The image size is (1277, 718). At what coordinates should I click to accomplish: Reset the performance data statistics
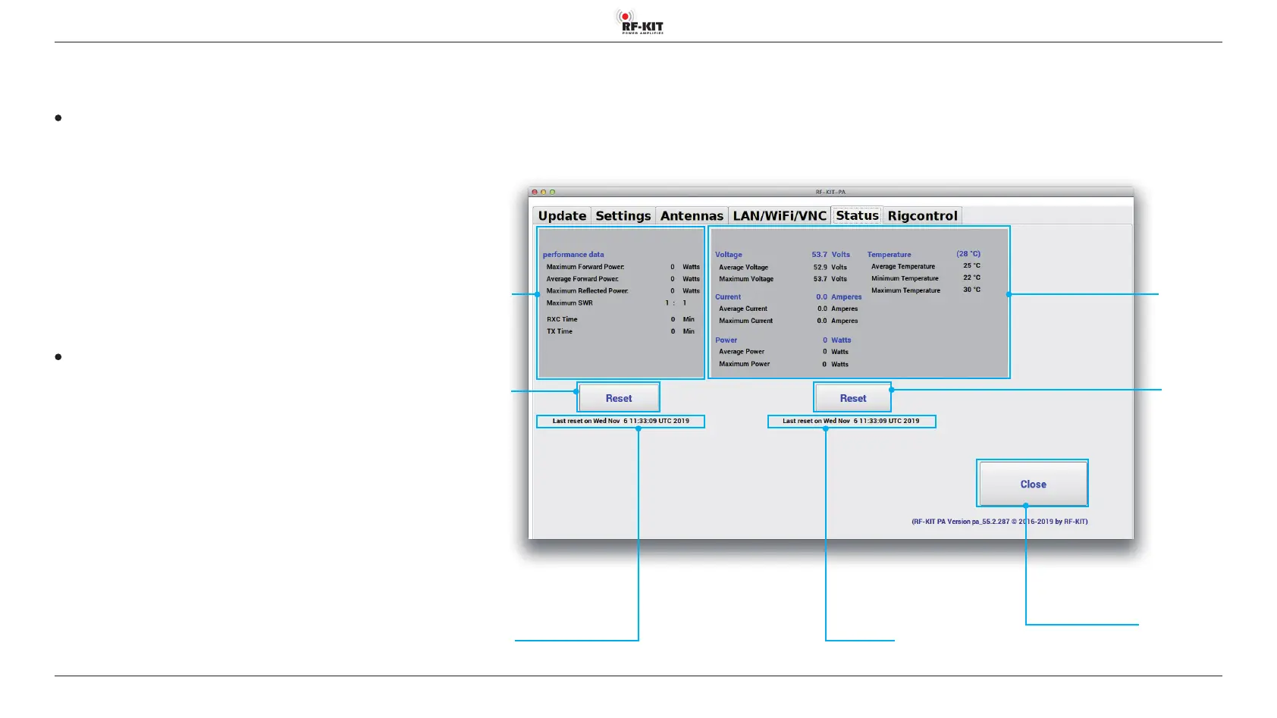619,398
